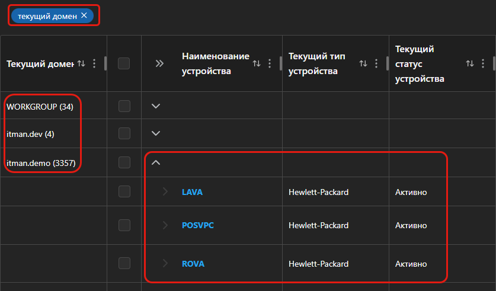Viewport: 496px width, 291px height.
Task: Open the POSVPC device link
Action: 196,225
